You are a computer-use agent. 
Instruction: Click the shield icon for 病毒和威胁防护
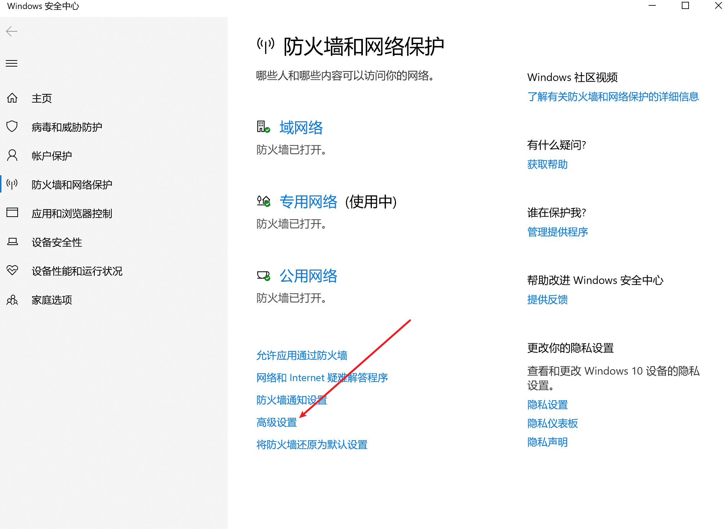coord(12,127)
